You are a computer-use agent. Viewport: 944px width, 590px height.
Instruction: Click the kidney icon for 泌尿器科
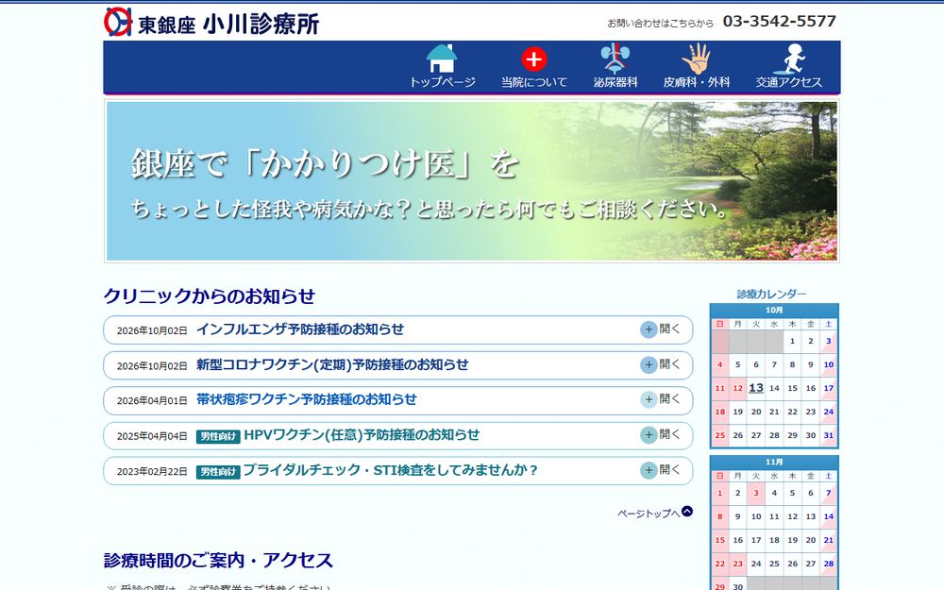(x=615, y=59)
